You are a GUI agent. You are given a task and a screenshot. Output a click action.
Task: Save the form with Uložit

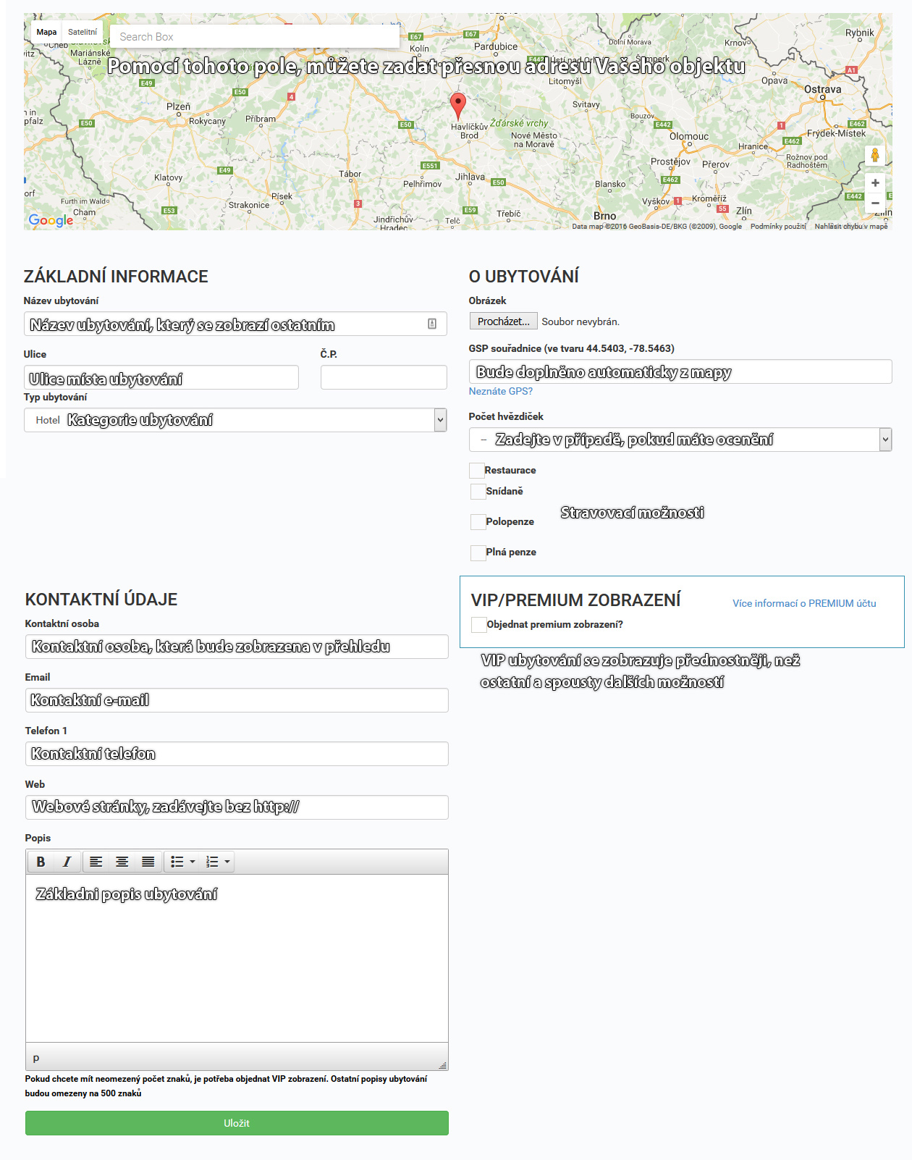point(237,1123)
